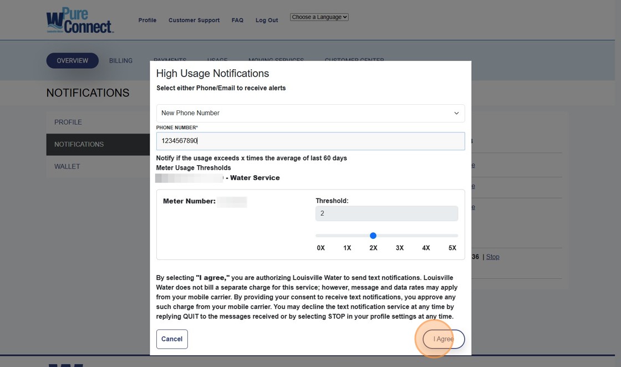Click the Stop link behind the dialog

point(492,257)
